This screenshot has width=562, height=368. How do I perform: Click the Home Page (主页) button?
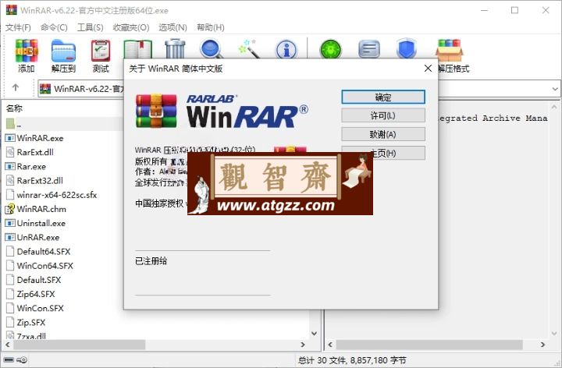383,153
